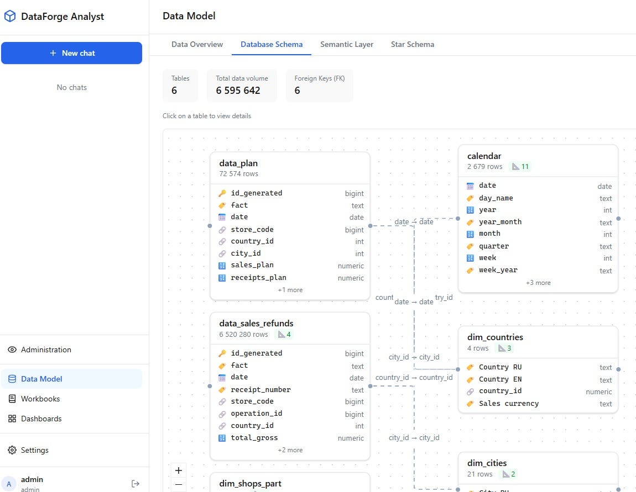
Task: Switch to the Data Overview tab
Action: pos(197,45)
